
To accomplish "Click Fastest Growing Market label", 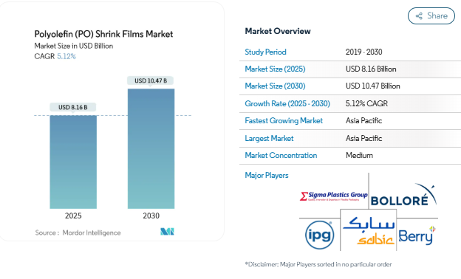I will tap(284, 121).
